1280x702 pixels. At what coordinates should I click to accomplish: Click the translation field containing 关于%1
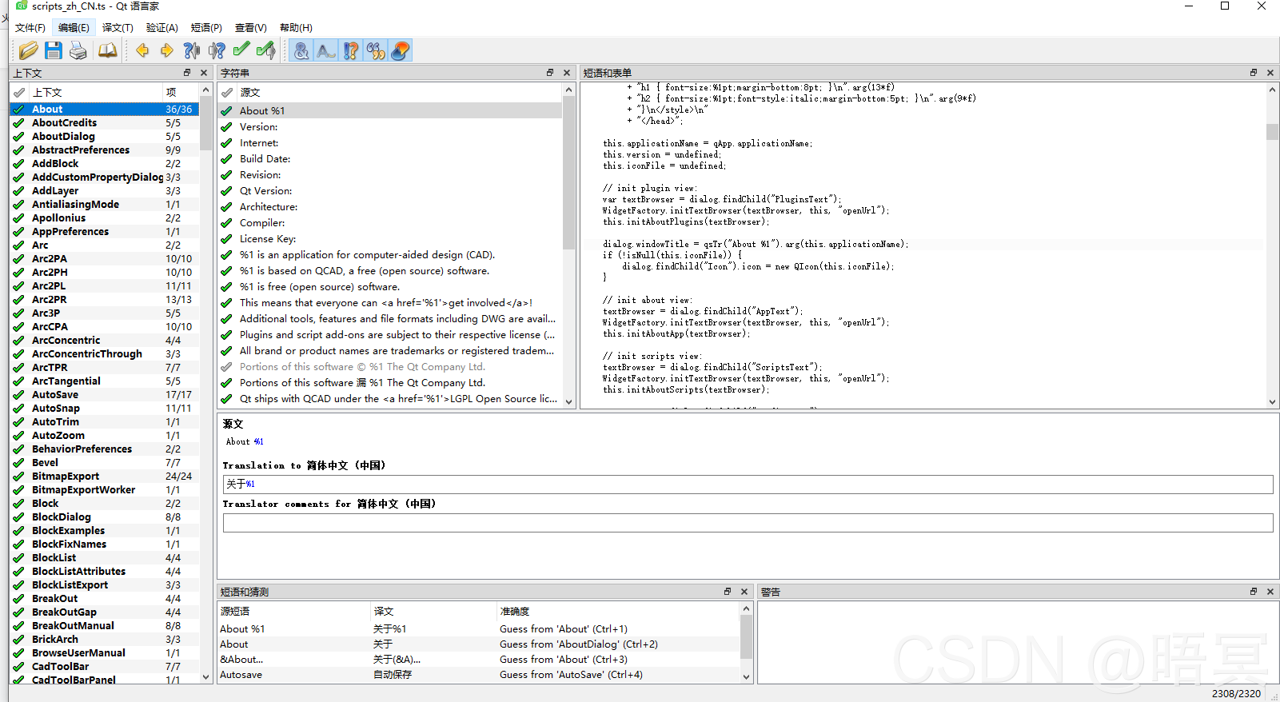748,484
